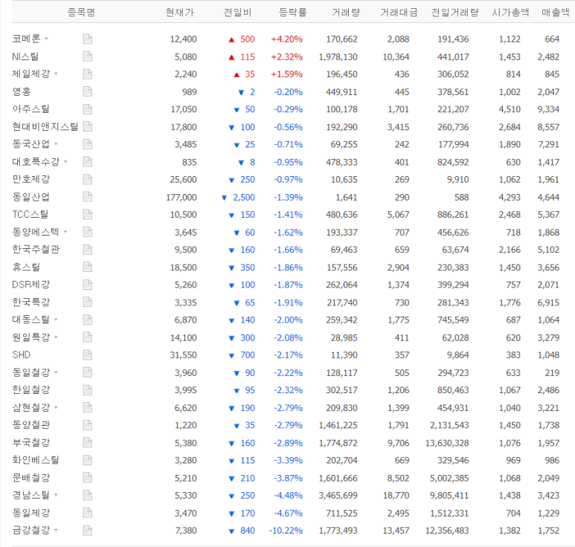The height and width of the screenshot is (547, 575).
Task: Open the 현대비앤지스틸 stock link
Action: tap(45, 127)
